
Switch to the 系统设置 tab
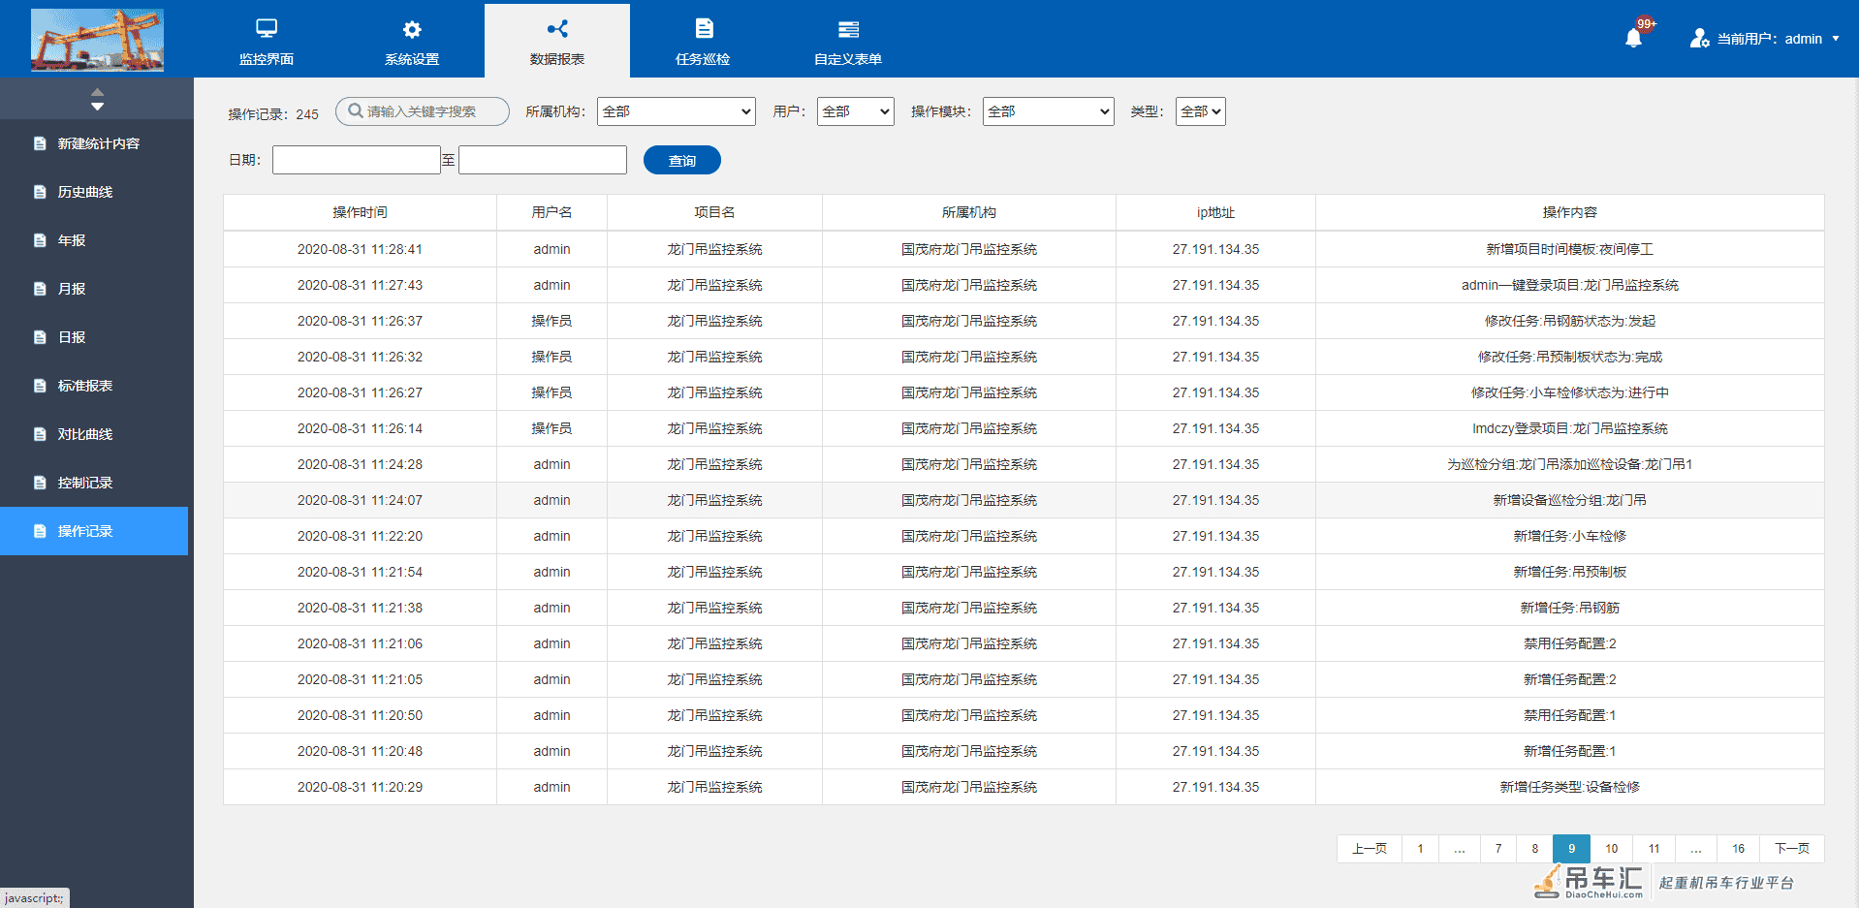pyautogui.click(x=412, y=41)
